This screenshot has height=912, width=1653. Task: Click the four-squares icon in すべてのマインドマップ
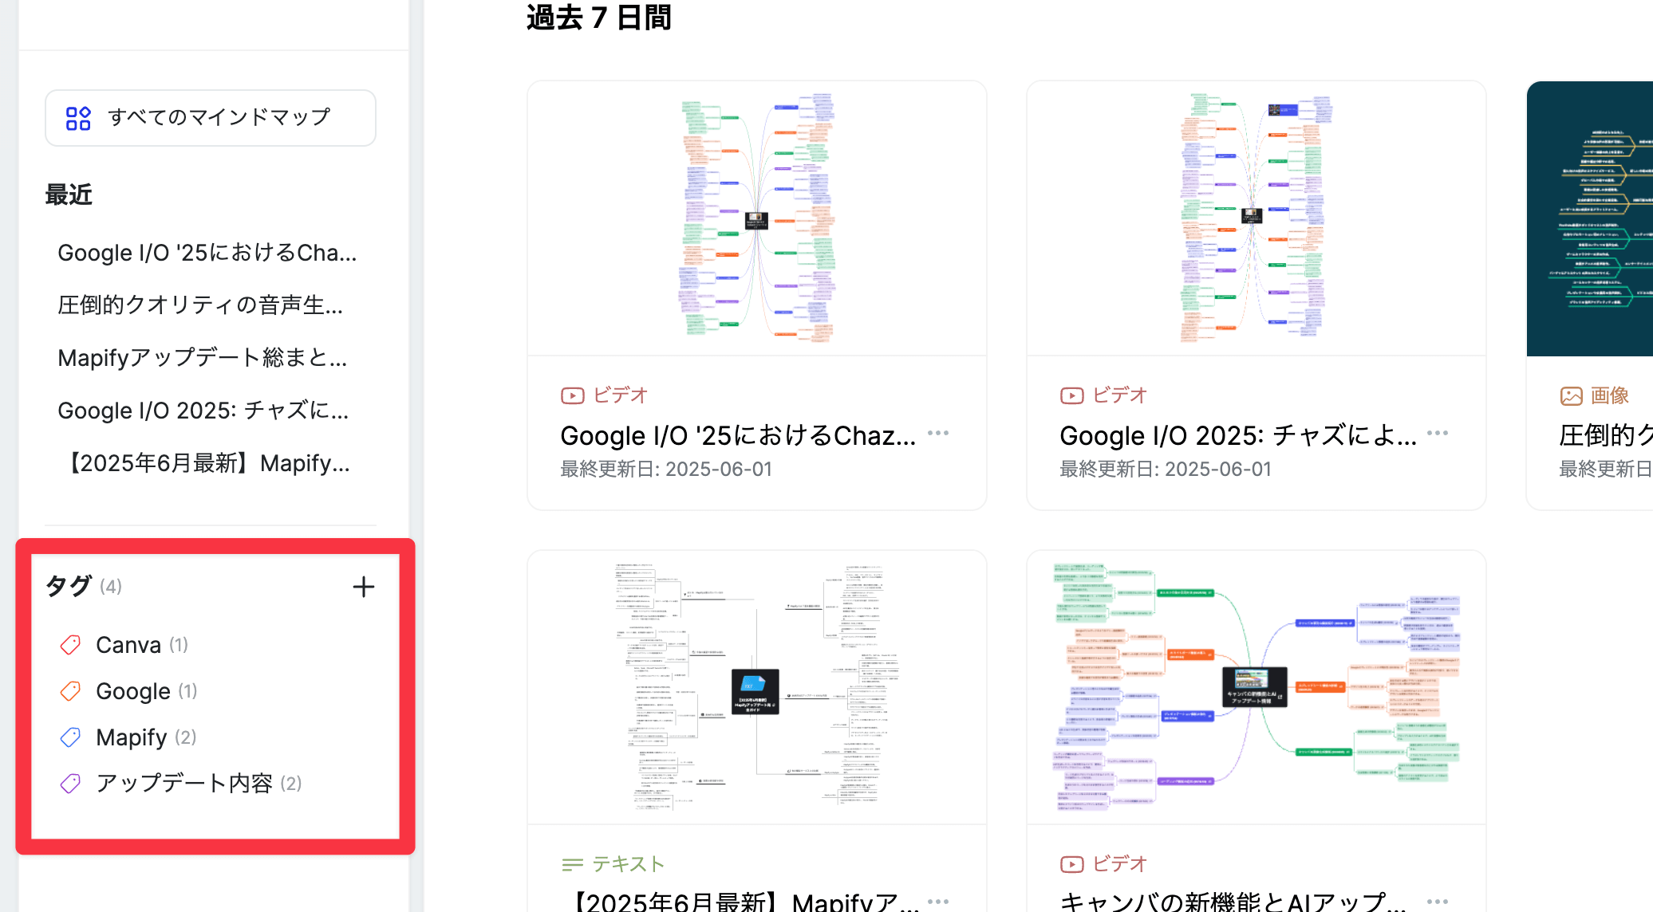point(78,118)
